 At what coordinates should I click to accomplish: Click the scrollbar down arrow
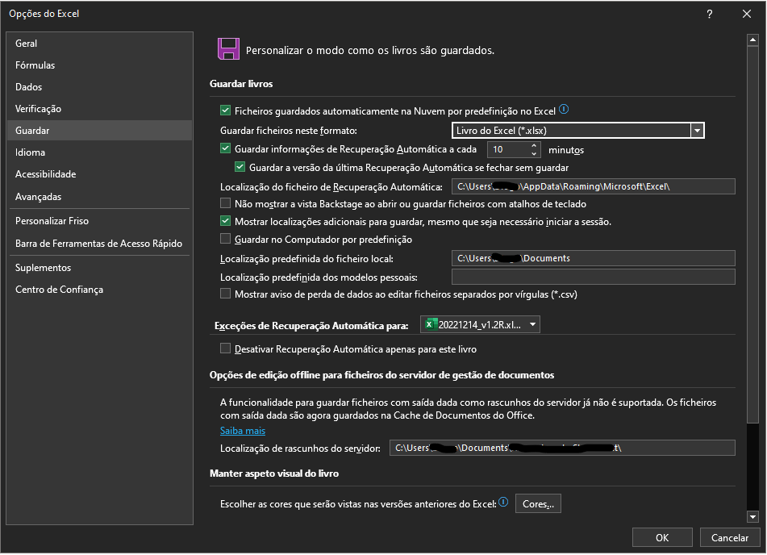752,516
